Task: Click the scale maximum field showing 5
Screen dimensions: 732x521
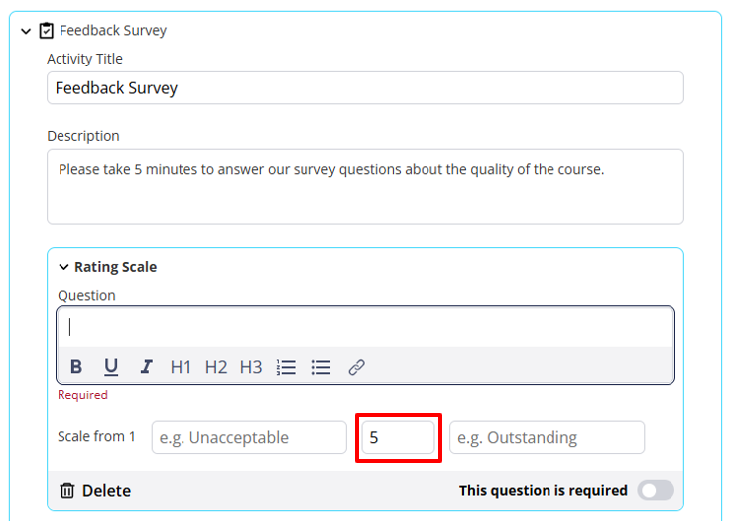Action: [x=398, y=438]
